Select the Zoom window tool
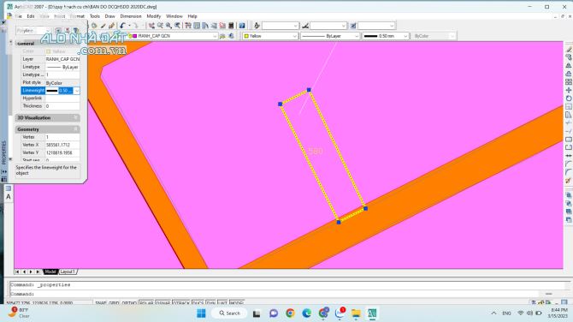 [168, 26]
